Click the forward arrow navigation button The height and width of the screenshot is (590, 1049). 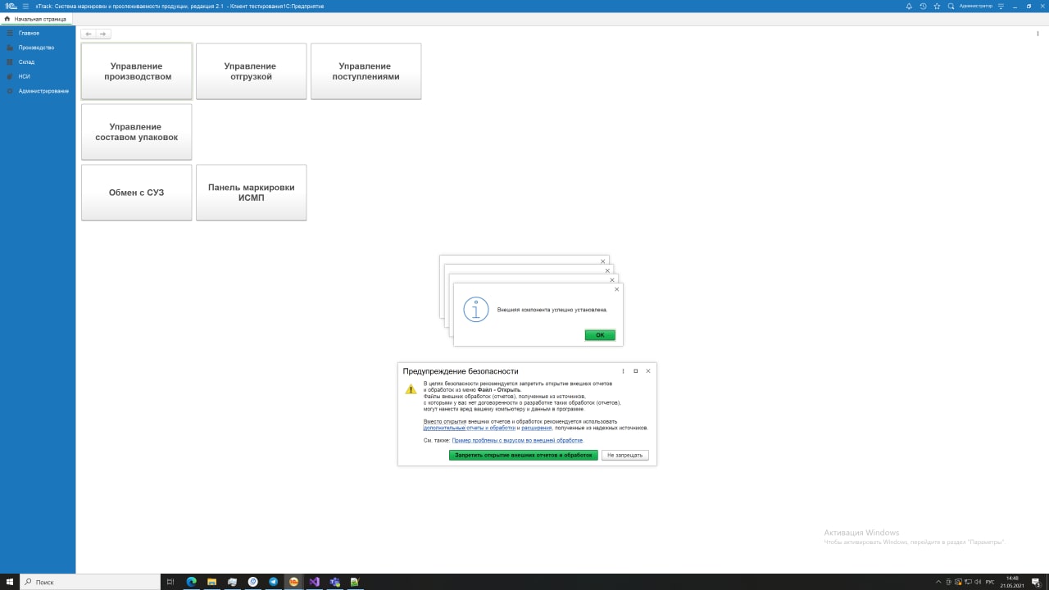[103, 34]
